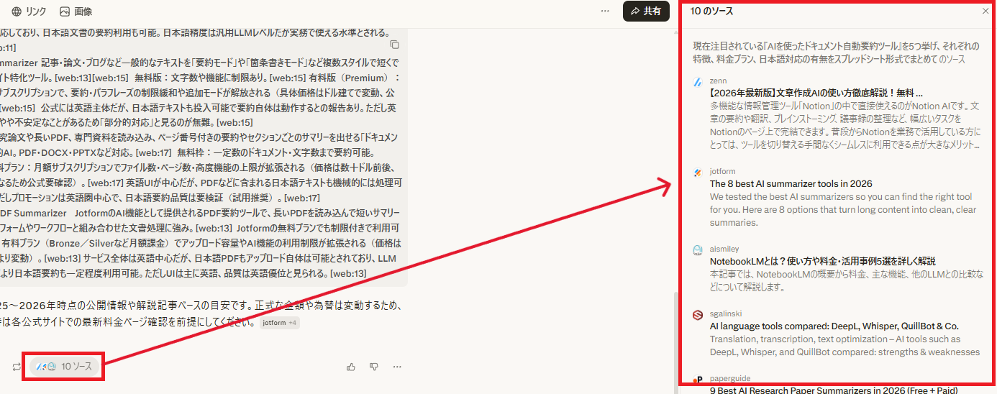Click the paperguide favicon
Image resolution: width=997 pixels, height=394 pixels.
pos(697,380)
